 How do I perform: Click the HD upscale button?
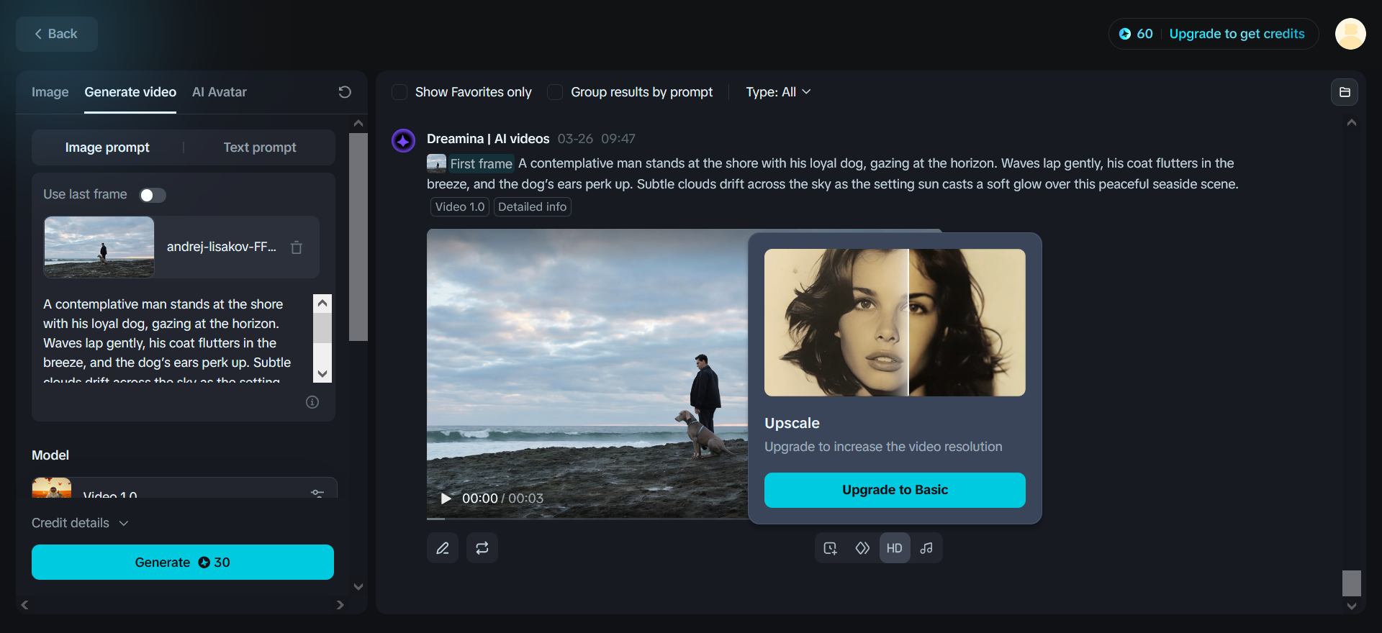(895, 548)
